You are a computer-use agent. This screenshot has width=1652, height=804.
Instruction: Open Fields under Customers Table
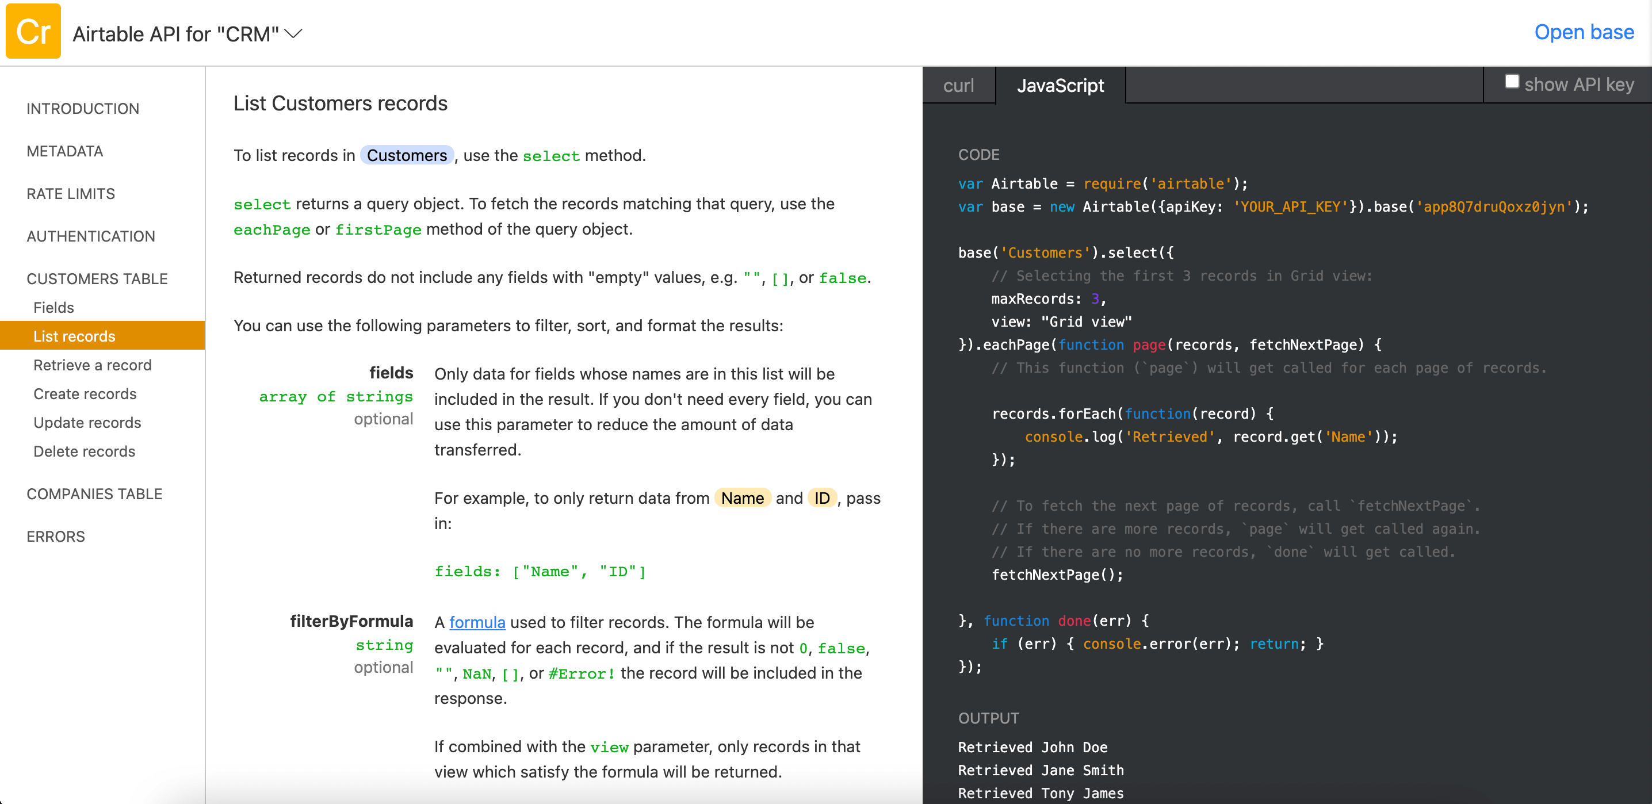[53, 308]
